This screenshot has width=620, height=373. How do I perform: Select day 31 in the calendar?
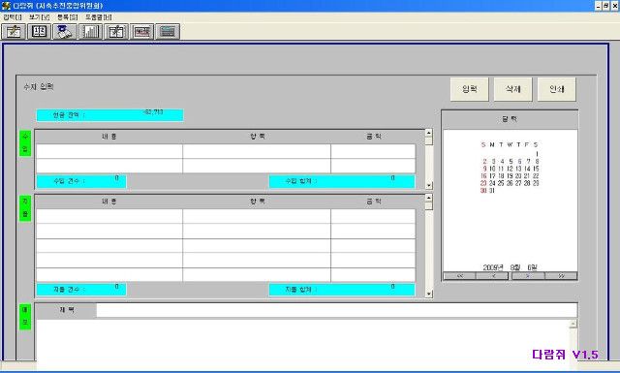492,191
